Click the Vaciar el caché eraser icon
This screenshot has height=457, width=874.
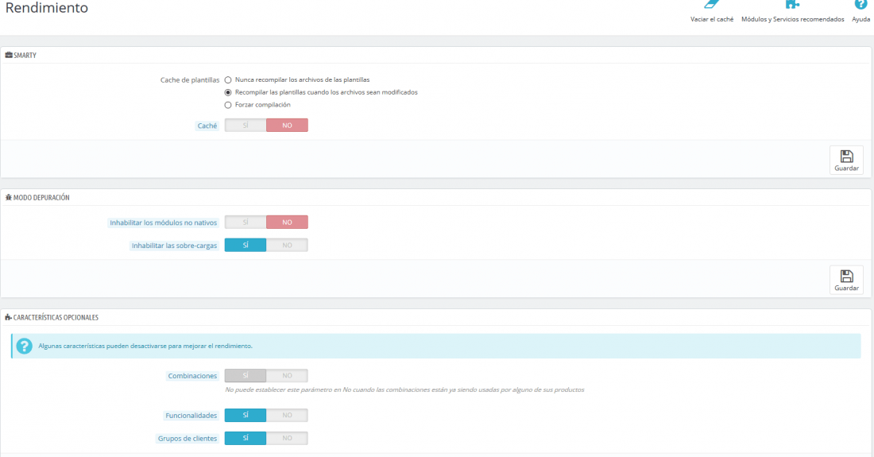pyautogui.click(x=712, y=5)
